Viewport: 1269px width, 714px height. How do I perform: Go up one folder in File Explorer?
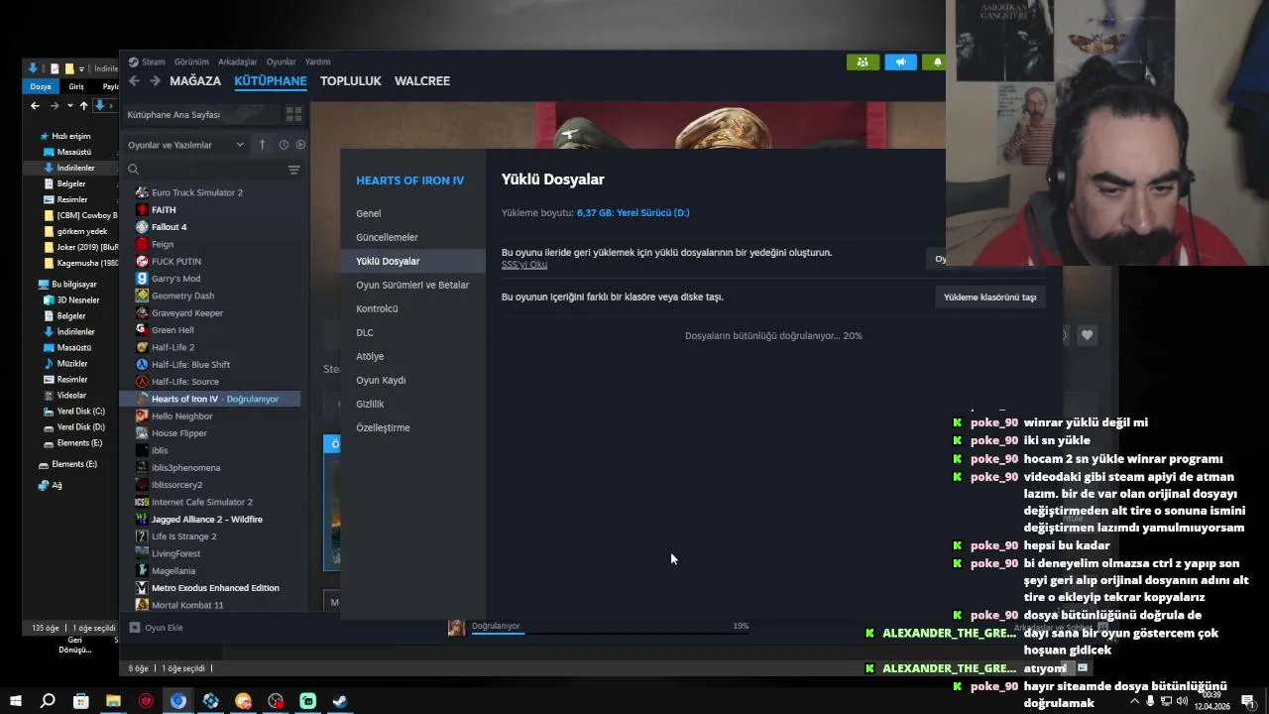click(83, 105)
